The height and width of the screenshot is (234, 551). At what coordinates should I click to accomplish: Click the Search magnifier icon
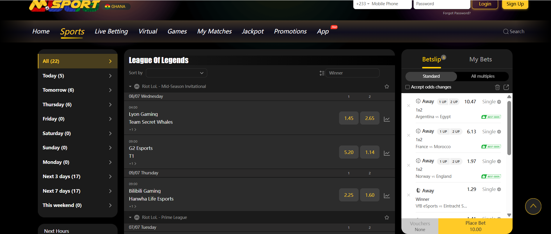[x=506, y=31]
